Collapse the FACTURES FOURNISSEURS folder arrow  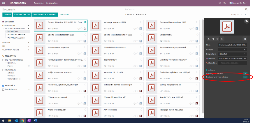[29, 29]
